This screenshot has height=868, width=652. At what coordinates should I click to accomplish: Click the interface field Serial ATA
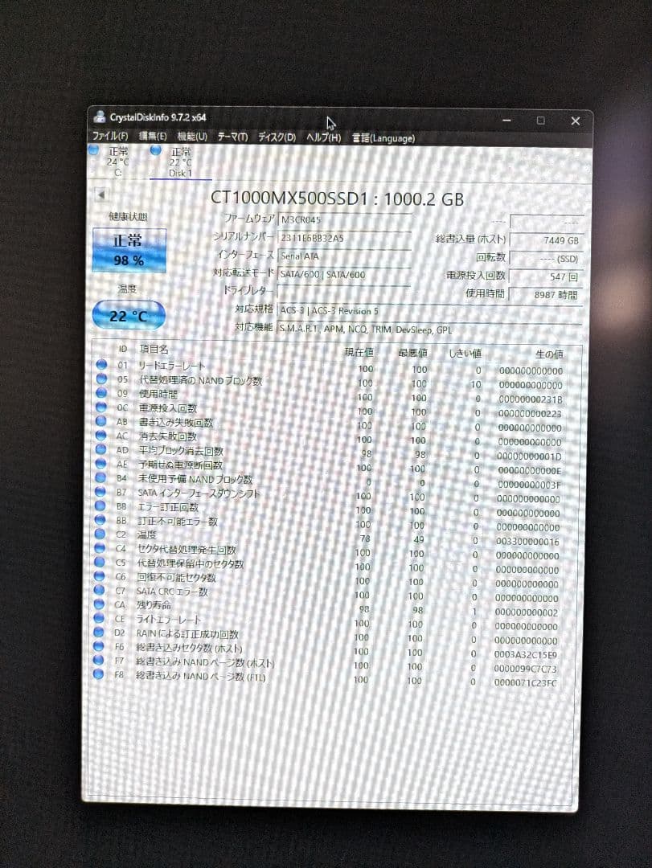[344, 256]
